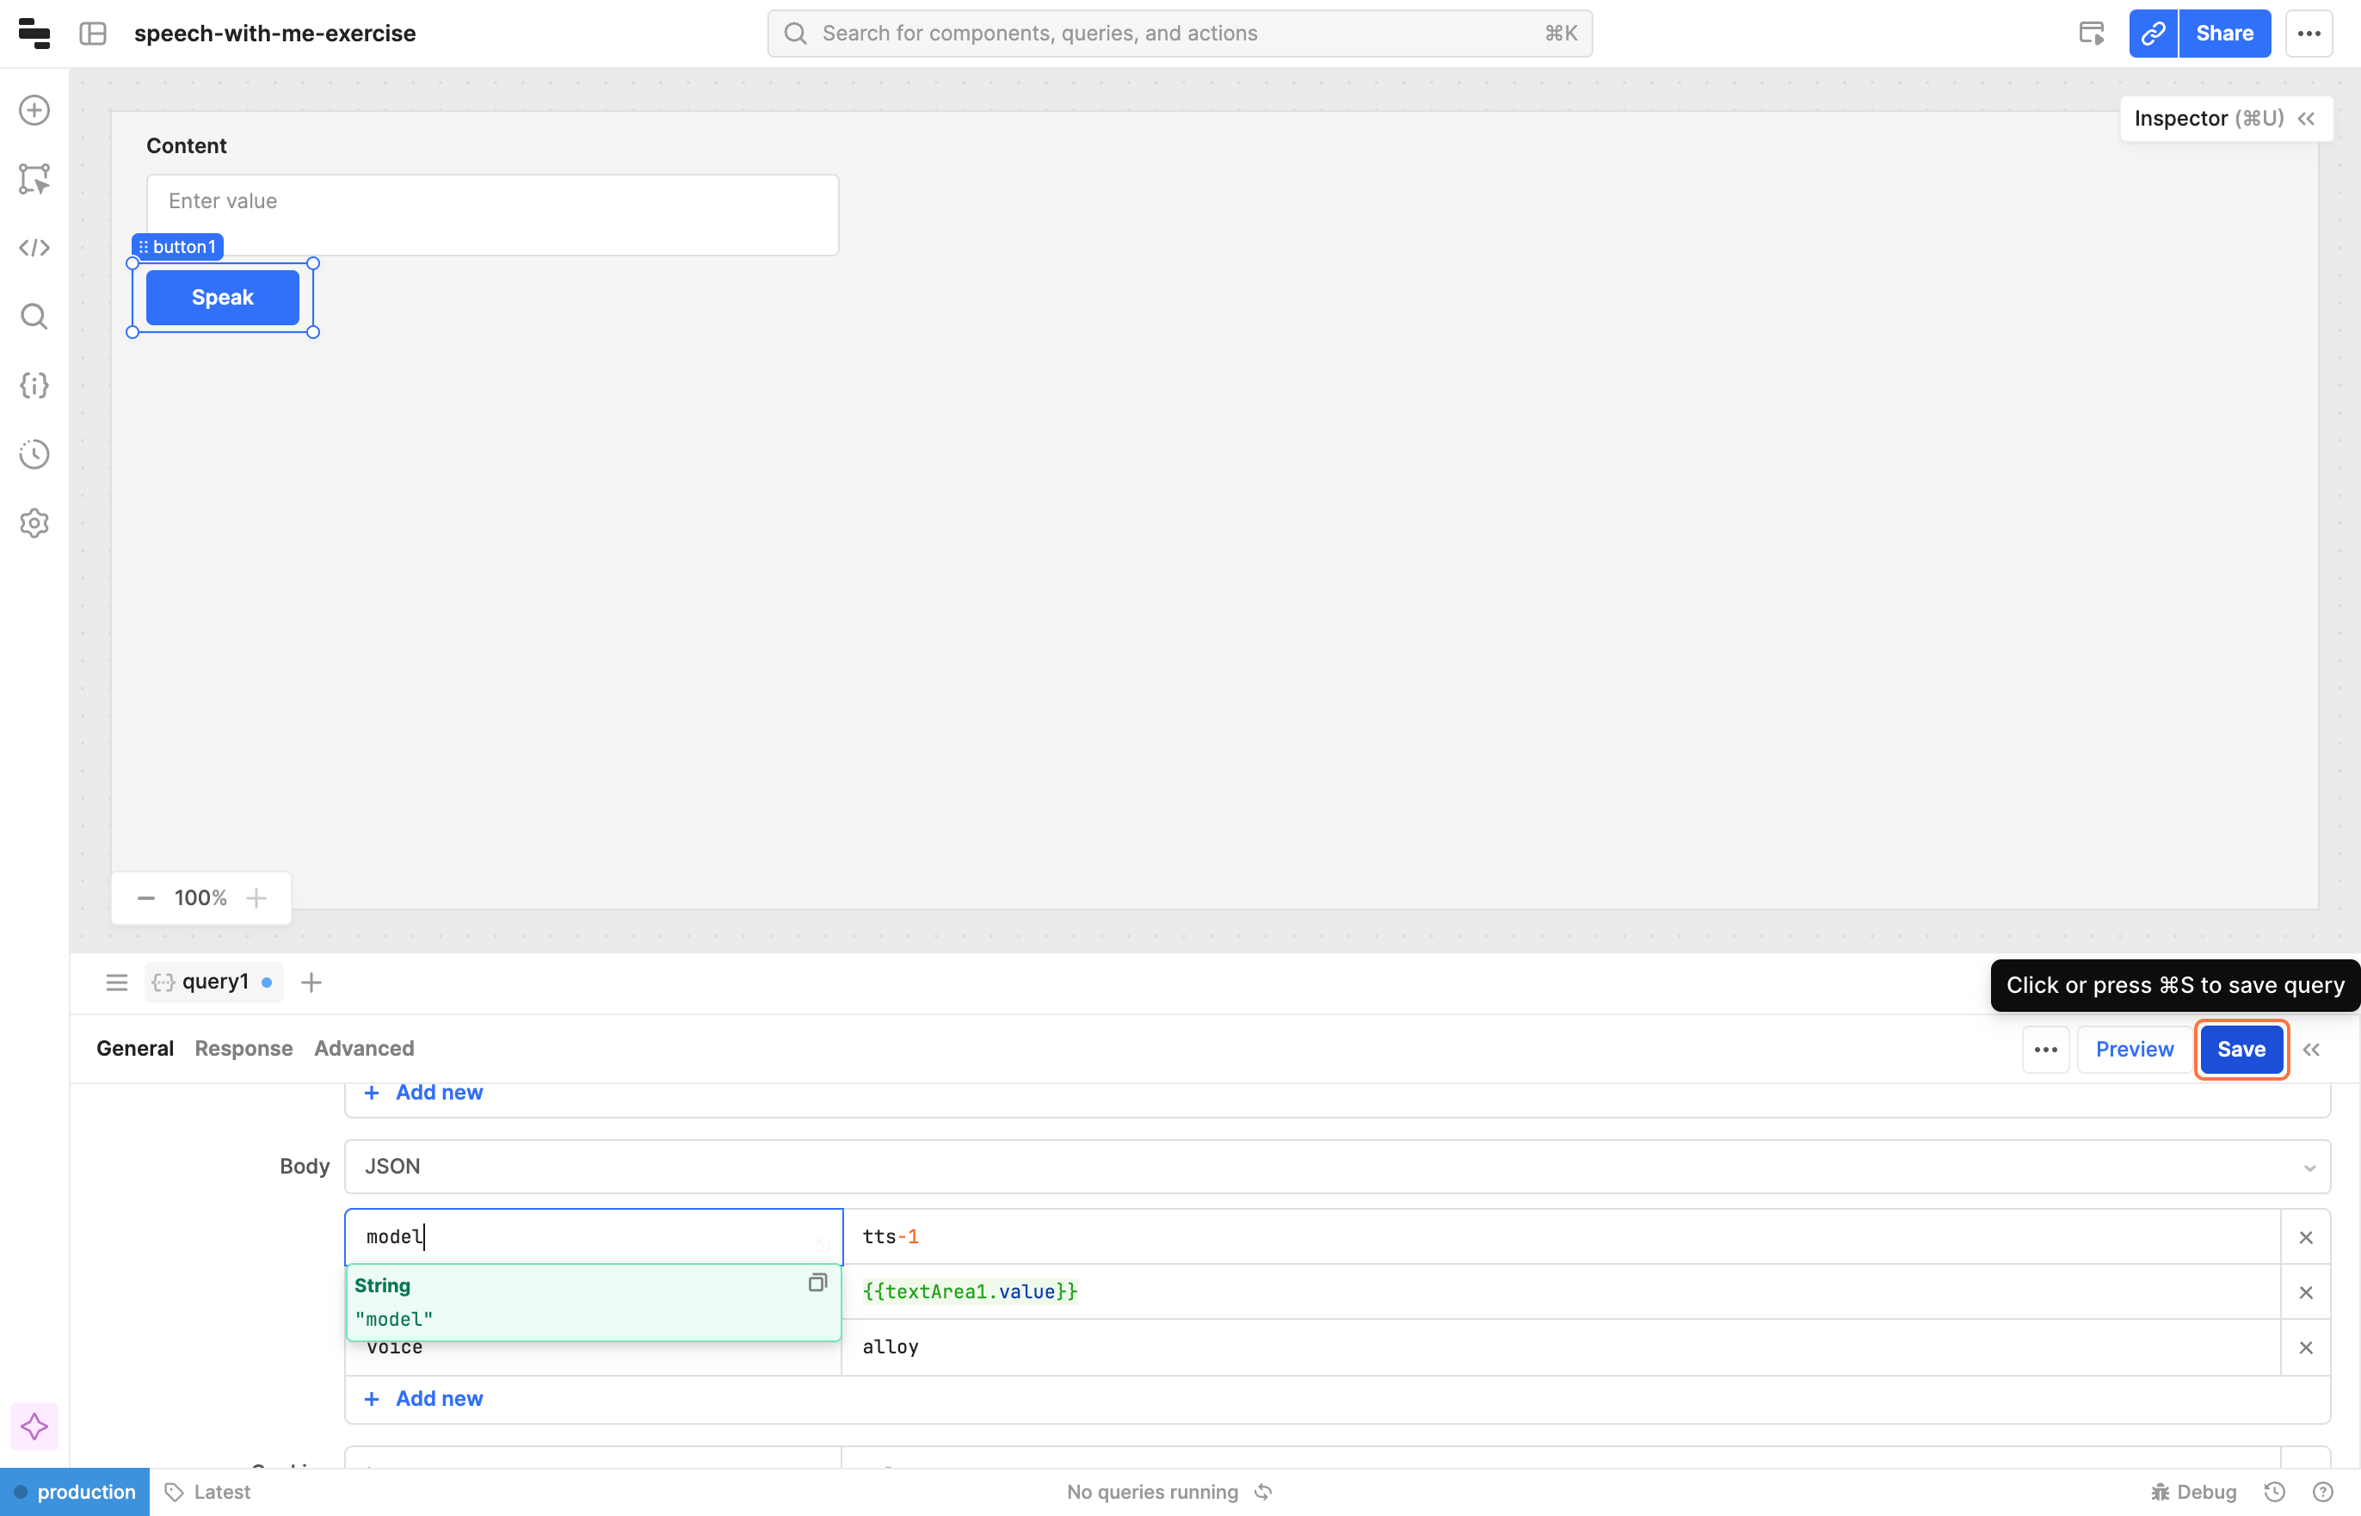
Task: Collapse the Inspector panel
Action: (x=2307, y=119)
